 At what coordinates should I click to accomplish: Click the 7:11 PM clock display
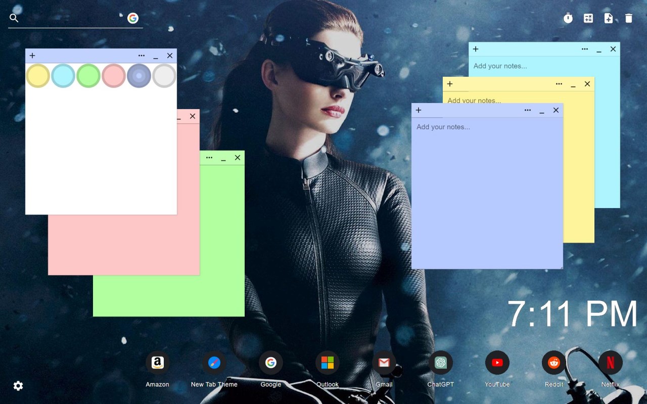pos(573,314)
